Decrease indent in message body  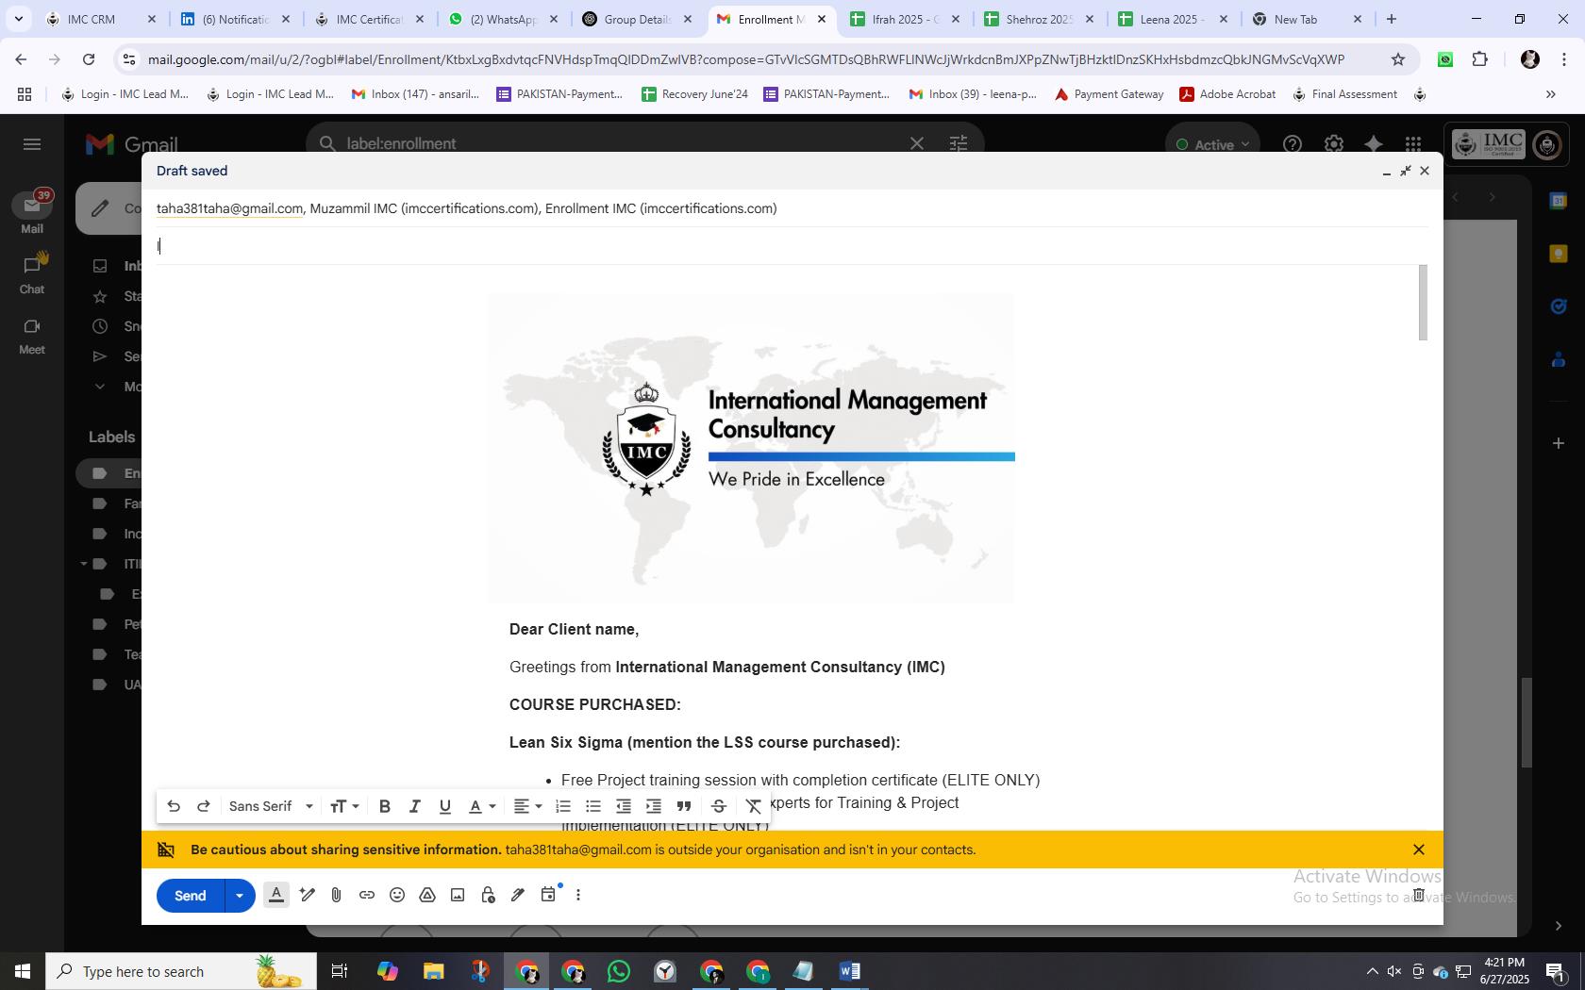pos(624,806)
